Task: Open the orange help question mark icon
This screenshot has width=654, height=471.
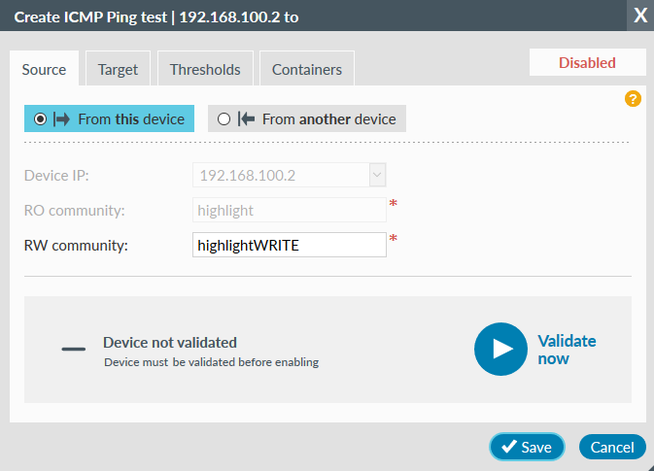Action: point(633,99)
